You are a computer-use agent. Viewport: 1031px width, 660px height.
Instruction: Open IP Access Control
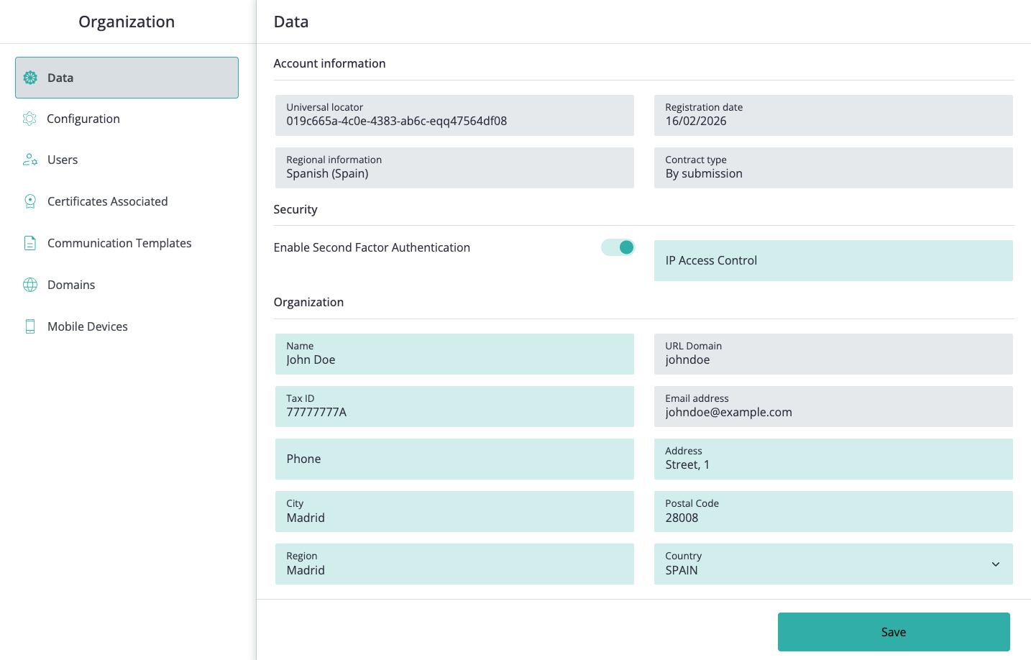tap(833, 260)
